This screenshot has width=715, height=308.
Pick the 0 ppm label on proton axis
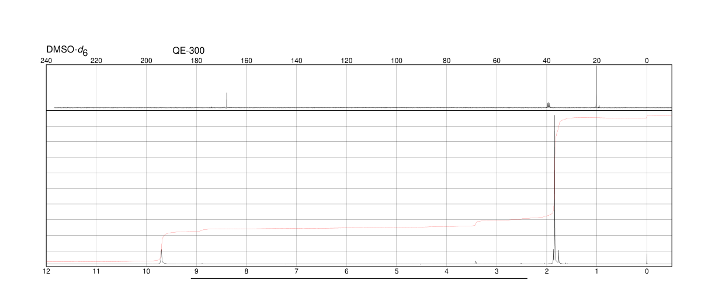point(647,271)
